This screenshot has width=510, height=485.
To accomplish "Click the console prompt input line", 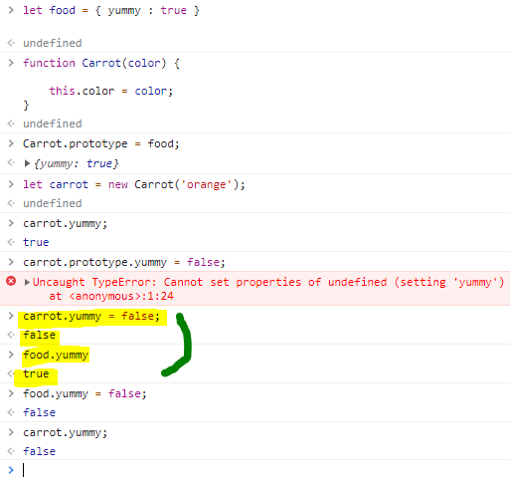I will point(265,470).
